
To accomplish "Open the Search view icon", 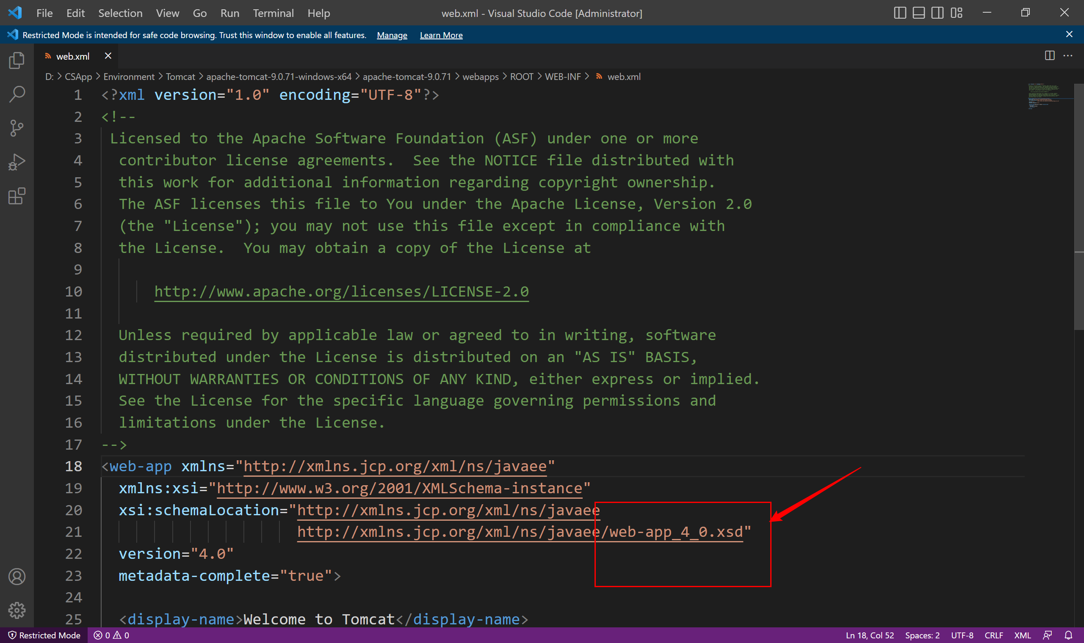I will (17, 94).
